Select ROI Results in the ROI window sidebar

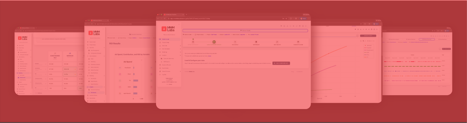click(x=93, y=93)
